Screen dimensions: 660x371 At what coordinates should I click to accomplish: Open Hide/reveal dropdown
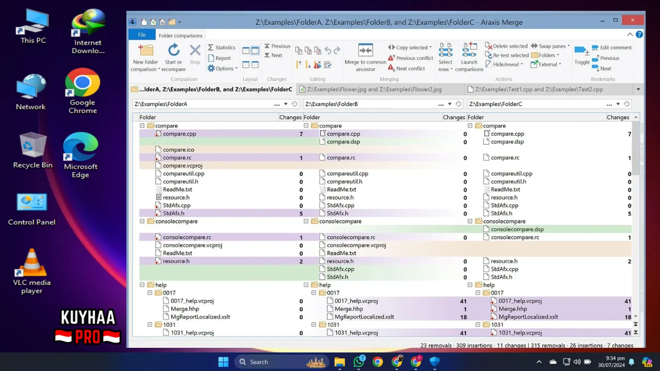pos(504,64)
